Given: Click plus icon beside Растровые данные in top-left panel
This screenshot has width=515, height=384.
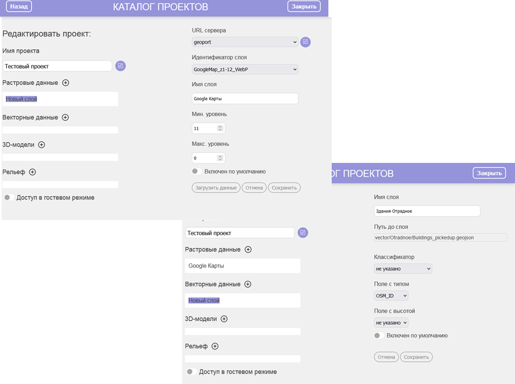Looking at the screenshot, I should pos(65,83).
